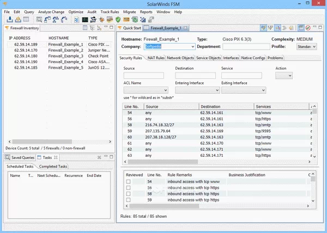Switch to the Service Objects tab
Image resolution: width=327 pixels, height=233 pixels.
pyautogui.click(x=208, y=58)
